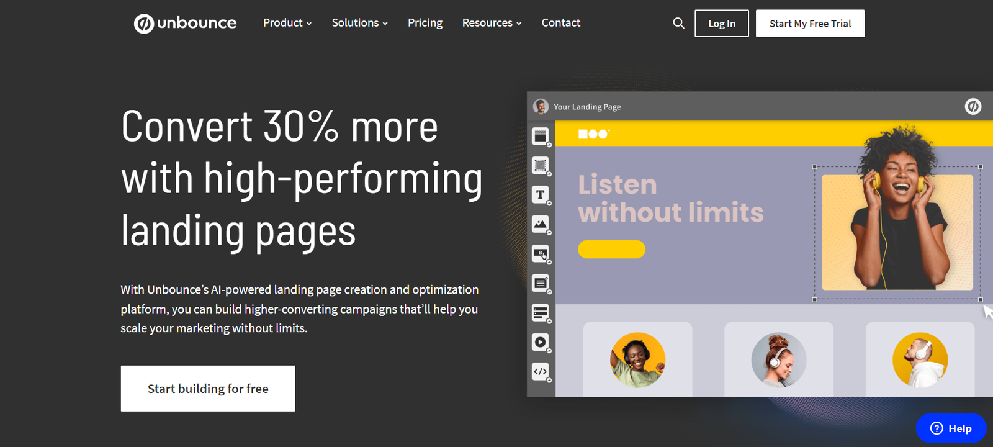Expand the Solutions dropdown menu
Screen dimensions: 993x447
click(359, 23)
